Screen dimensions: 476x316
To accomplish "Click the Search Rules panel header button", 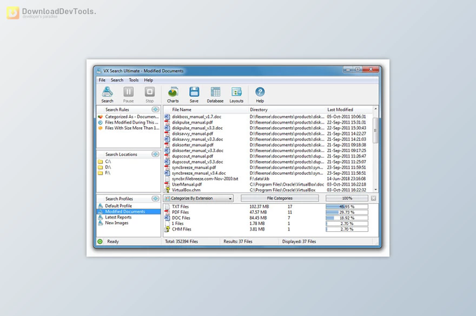I will (x=155, y=110).
